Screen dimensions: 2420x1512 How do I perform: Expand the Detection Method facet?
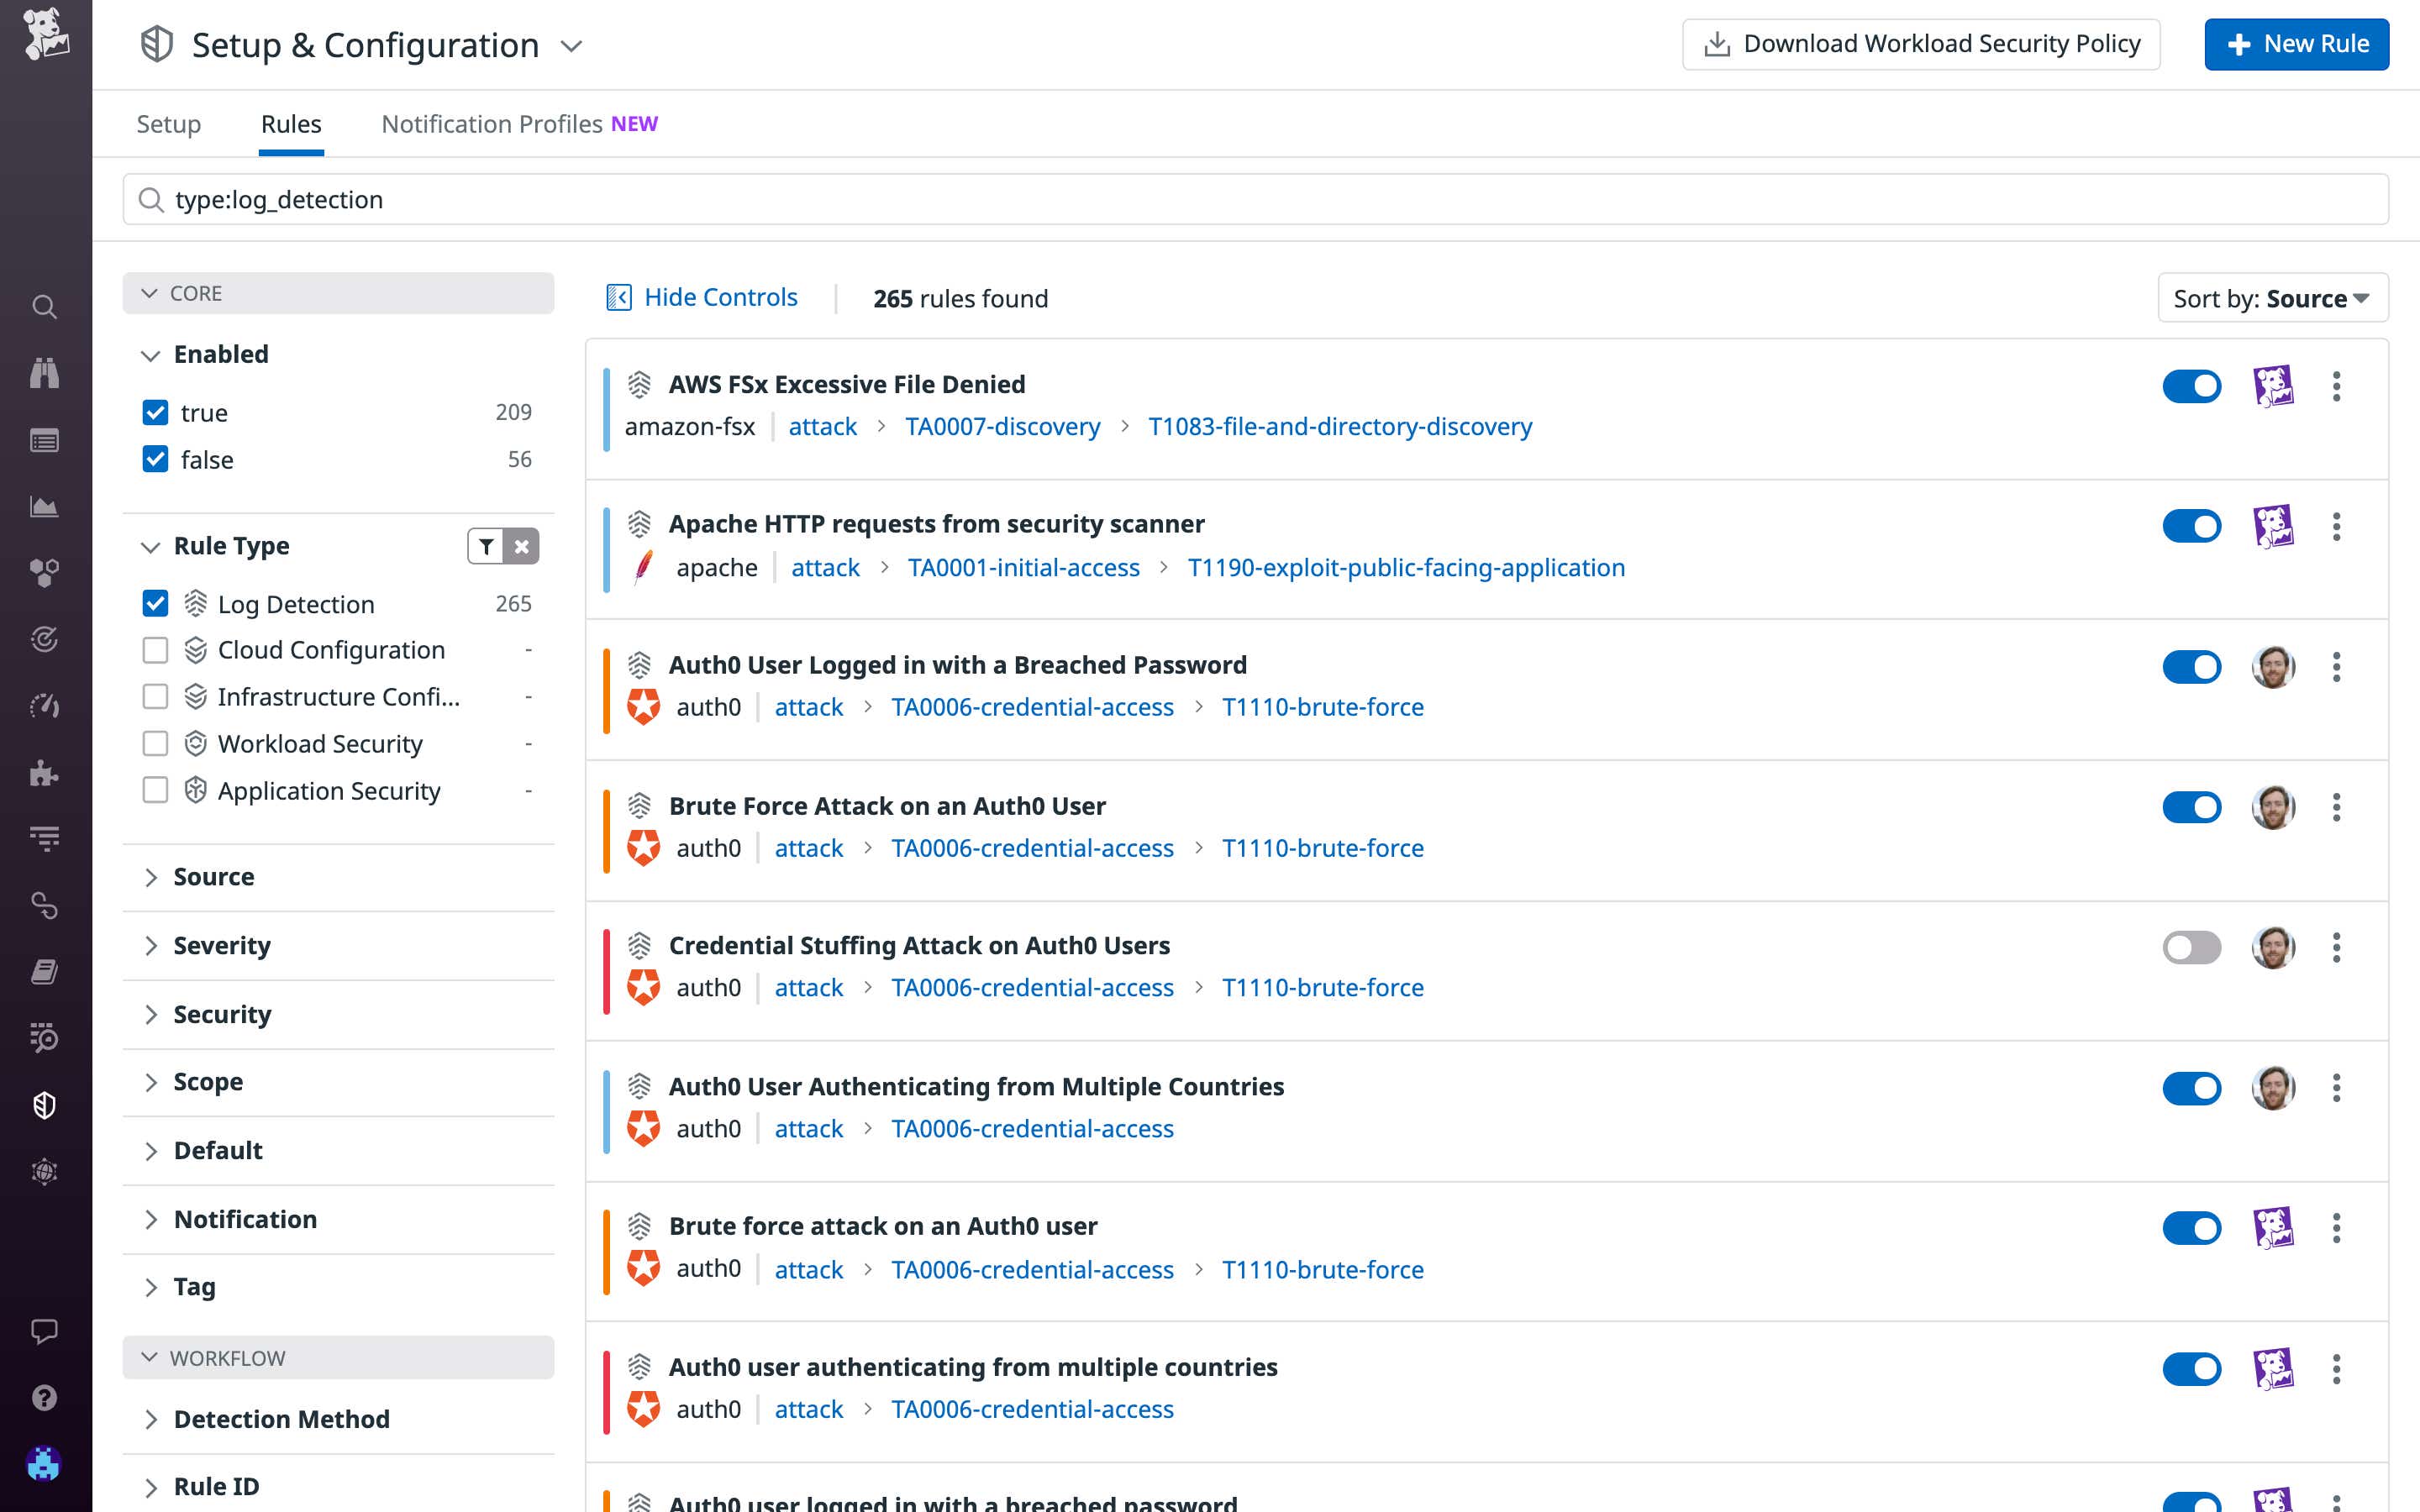pyautogui.click(x=150, y=1419)
